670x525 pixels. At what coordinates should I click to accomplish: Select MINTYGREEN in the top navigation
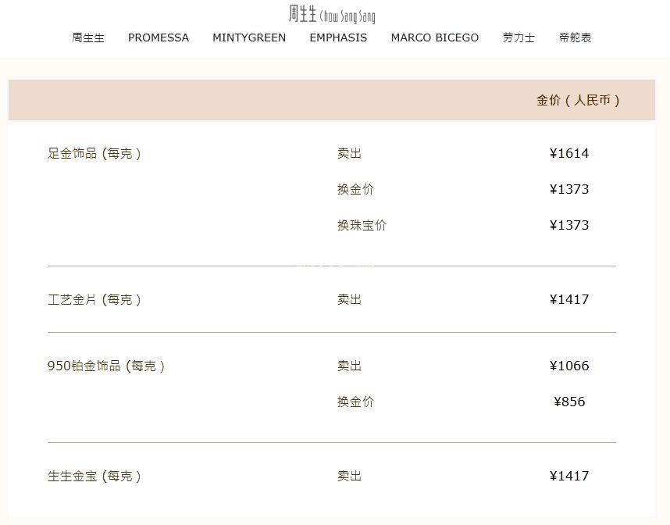click(x=249, y=37)
